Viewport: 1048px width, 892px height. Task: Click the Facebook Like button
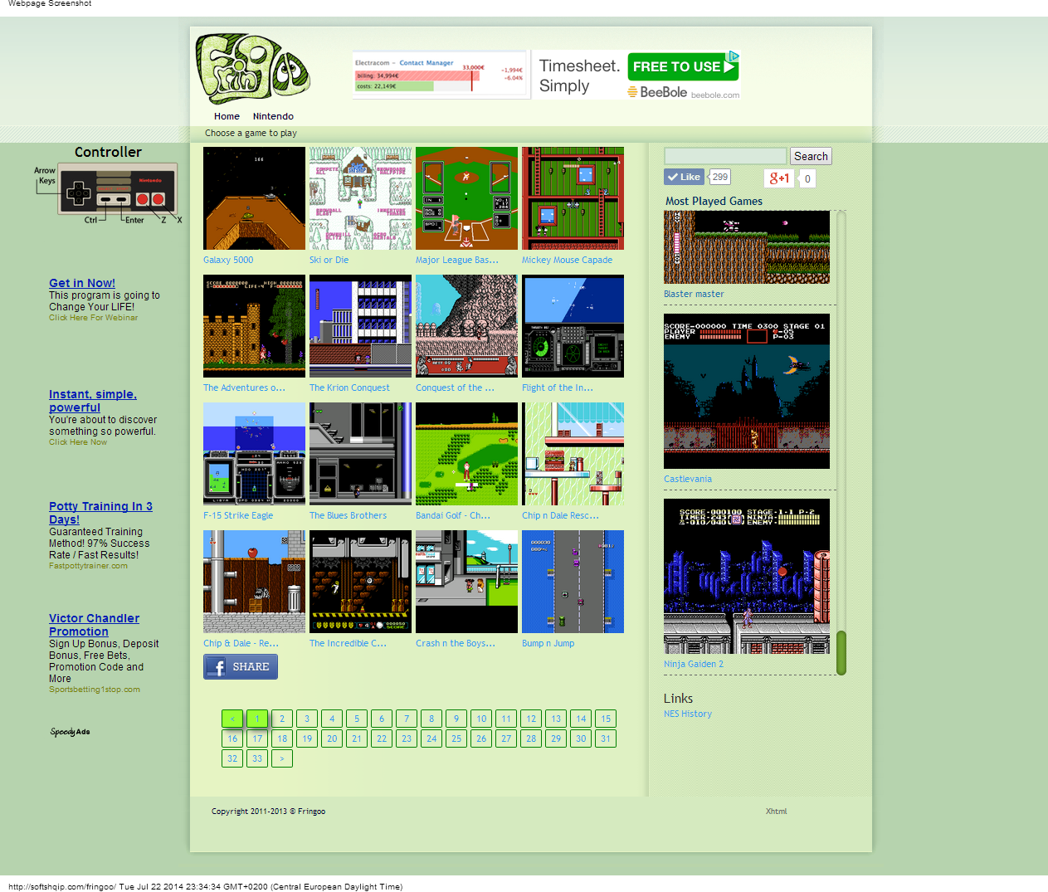[685, 177]
